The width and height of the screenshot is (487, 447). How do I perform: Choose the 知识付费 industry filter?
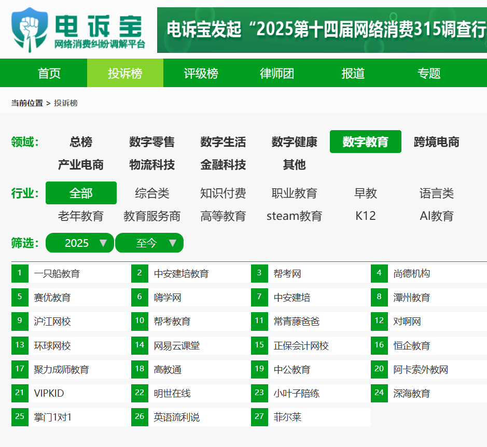click(224, 193)
